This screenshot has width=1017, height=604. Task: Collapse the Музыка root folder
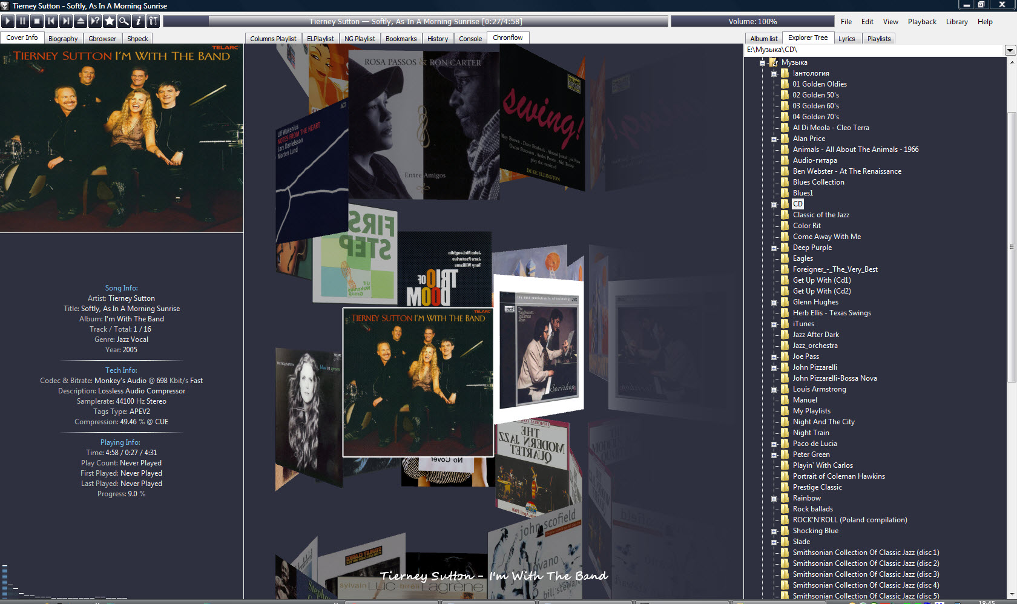[763, 63]
